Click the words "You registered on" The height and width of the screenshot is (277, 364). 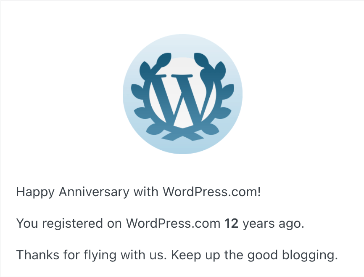pos(69,224)
